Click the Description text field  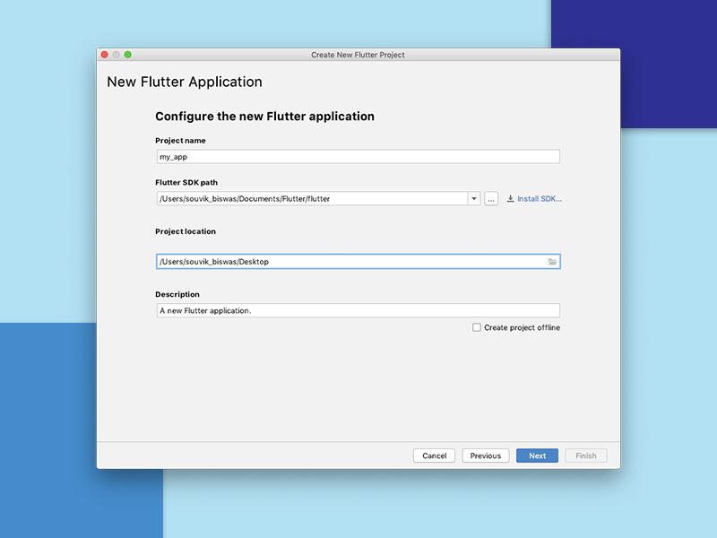click(x=357, y=309)
